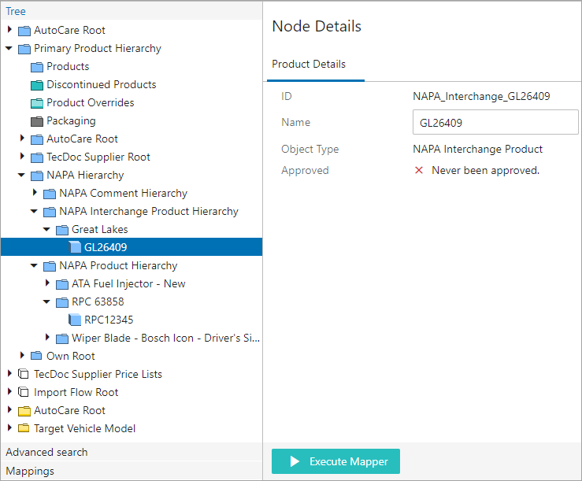Click the yellow Target Vehicle Model folder icon

(x=24, y=428)
